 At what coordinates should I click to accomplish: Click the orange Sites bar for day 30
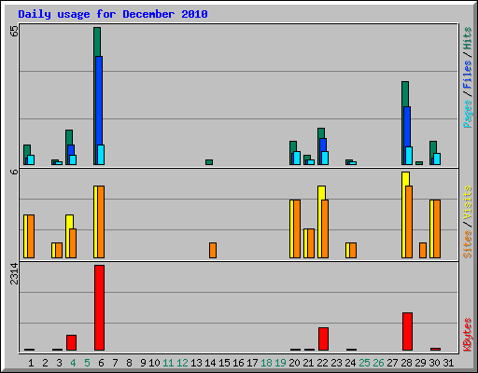pos(437,229)
